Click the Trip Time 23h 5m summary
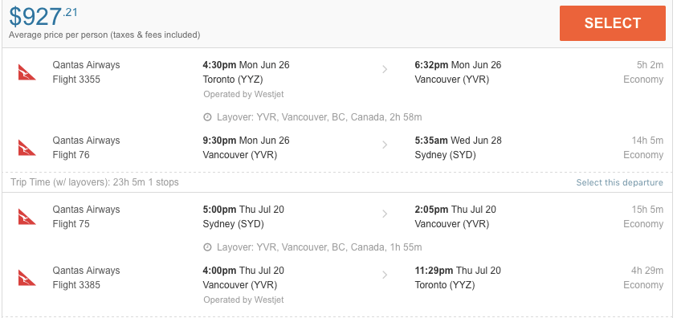This screenshot has width=677, height=318. tap(95, 182)
